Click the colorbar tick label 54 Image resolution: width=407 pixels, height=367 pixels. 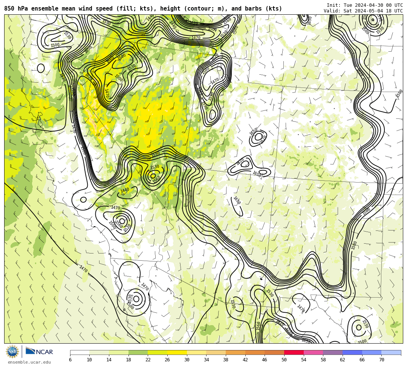(304, 360)
